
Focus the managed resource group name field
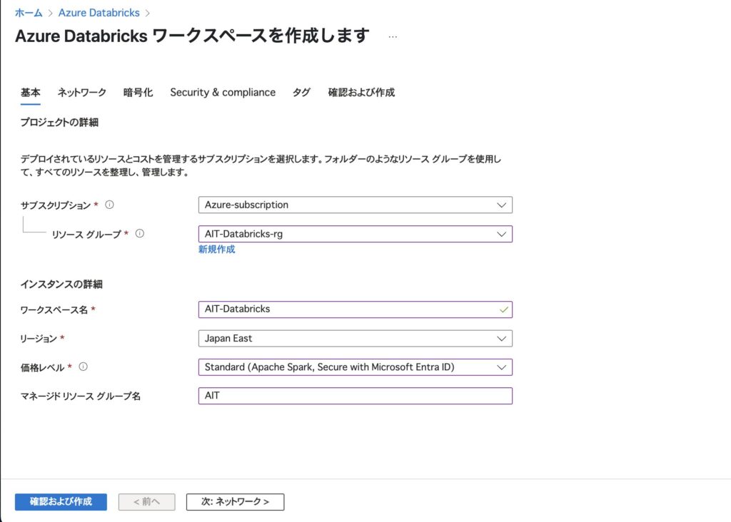(356, 396)
